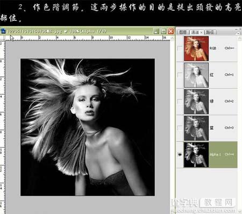The image size is (242, 214).
Task: Select the channel named RGB
Action: point(213,48)
